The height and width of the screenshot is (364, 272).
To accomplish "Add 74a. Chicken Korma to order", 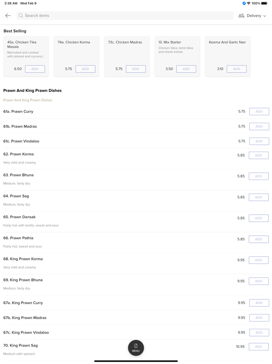I will pyautogui.click(x=85, y=69).
